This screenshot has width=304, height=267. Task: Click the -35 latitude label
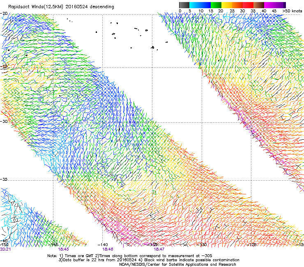pos(4,180)
